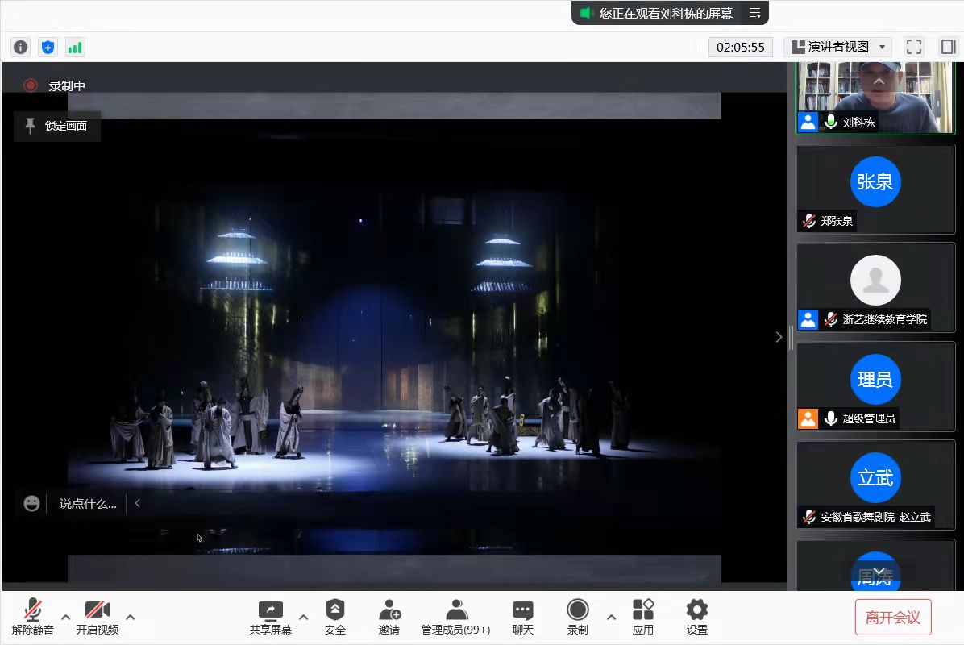964x645 pixels.
Task: Open Manage Members (99+) panel
Action: [x=456, y=617]
